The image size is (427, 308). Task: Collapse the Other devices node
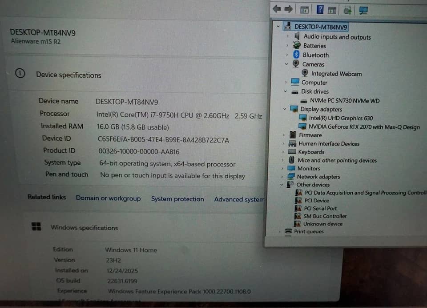tap(282, 185)
